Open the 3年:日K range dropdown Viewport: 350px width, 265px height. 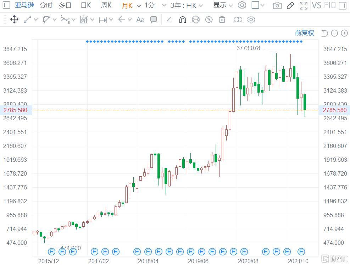pos(187,5)
